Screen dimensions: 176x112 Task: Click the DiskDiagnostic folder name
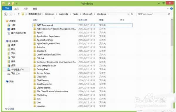(44, 84)
